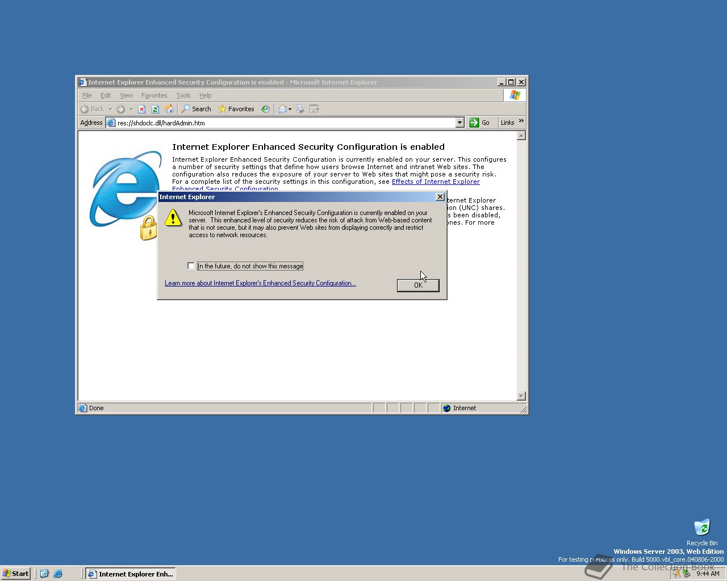This screenshot has height=581, width=727.
Task: Click the Forward arrow toolbar icon
Action: pyautogui.click(x=121, y=109)
